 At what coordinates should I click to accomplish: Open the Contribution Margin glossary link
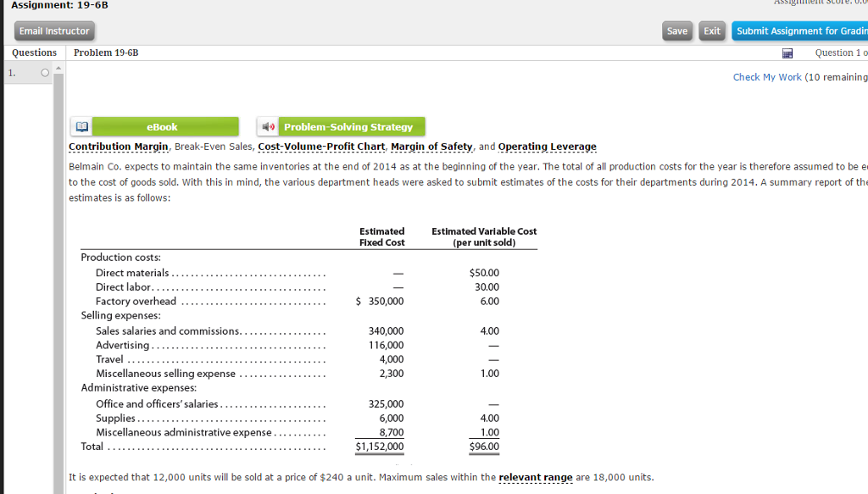tap(118, 147)
